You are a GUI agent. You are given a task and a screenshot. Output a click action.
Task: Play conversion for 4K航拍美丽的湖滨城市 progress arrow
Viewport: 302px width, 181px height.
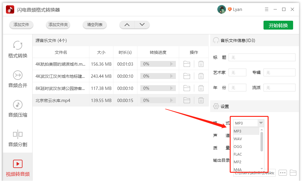(x=171, y=64)
